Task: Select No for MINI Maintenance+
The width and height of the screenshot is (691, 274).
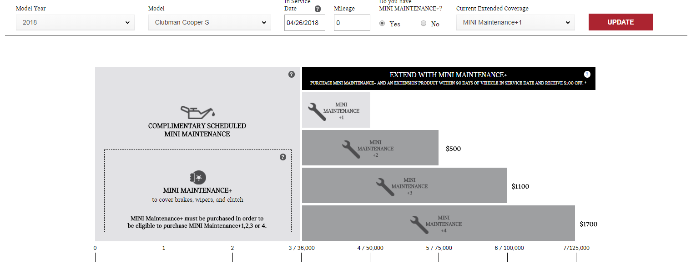Action: [424, 24]
